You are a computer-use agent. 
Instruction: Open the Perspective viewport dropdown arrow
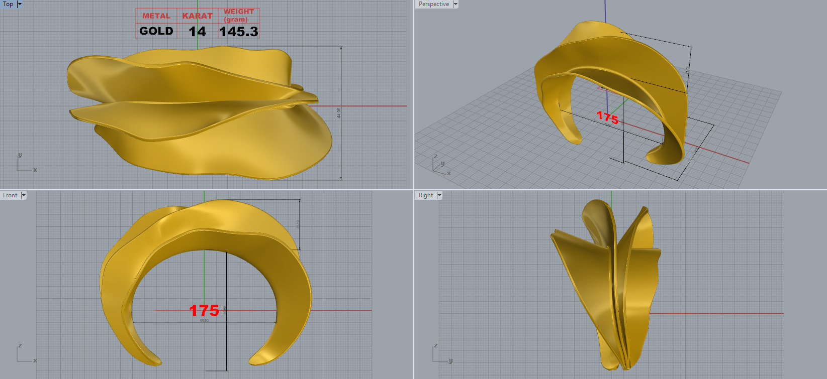click(455, 4)
